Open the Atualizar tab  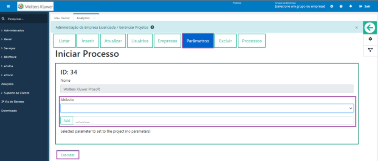coord(113,41)
